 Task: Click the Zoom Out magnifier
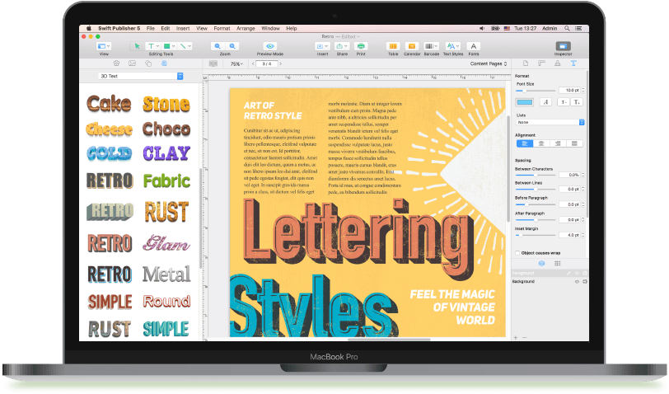218,46
